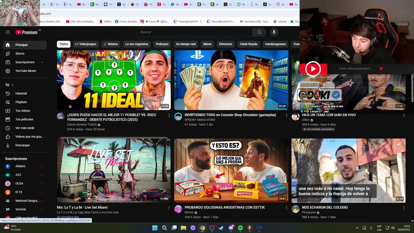Click SPOOKY SIMULATORS channel avatar
This screenshot has height=233, width=414.
pyautogui.click(x=178, y=116)
